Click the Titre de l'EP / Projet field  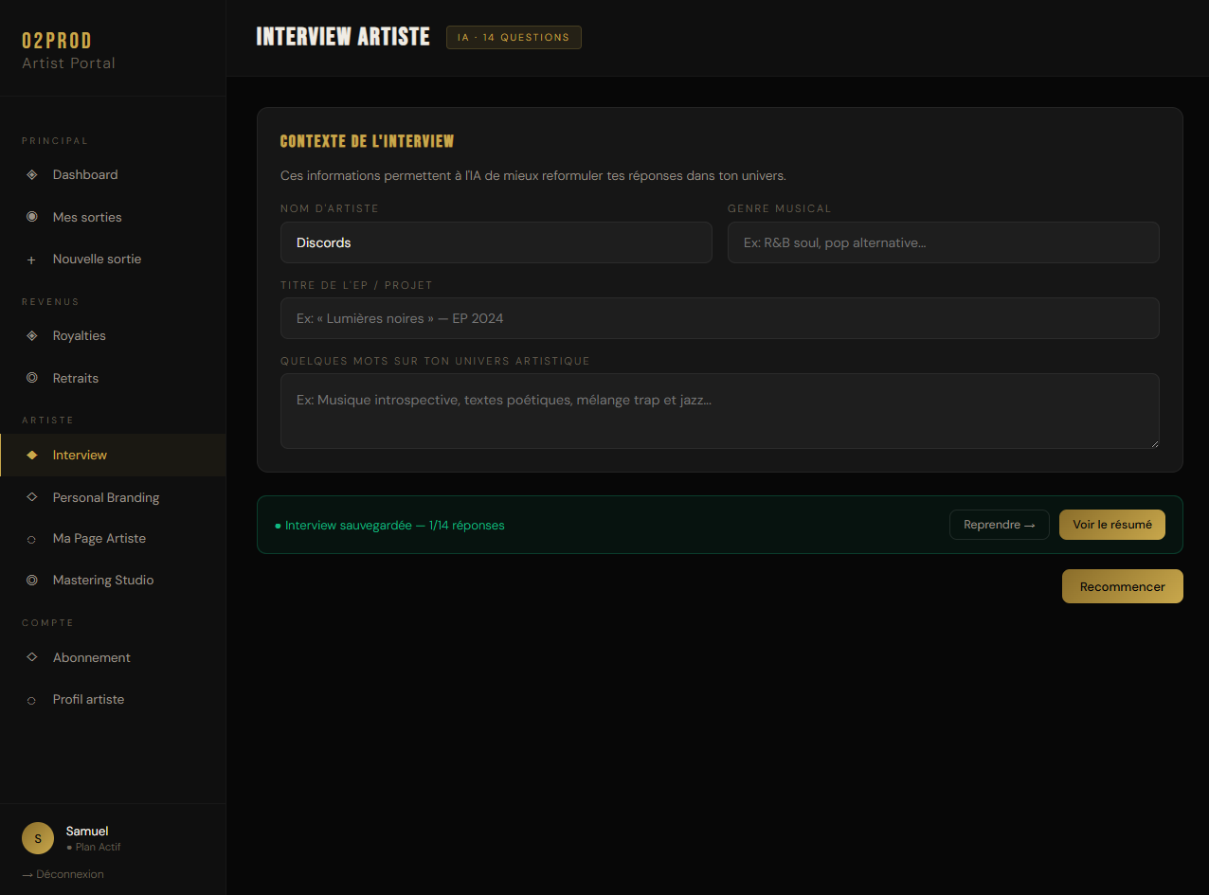pyautogui.click(x=720, y=318)
